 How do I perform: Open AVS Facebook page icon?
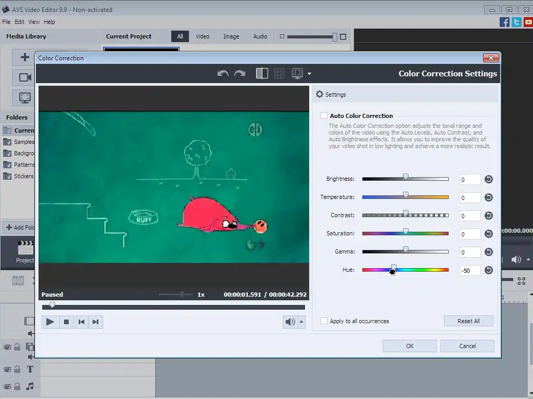pos(504,22)
